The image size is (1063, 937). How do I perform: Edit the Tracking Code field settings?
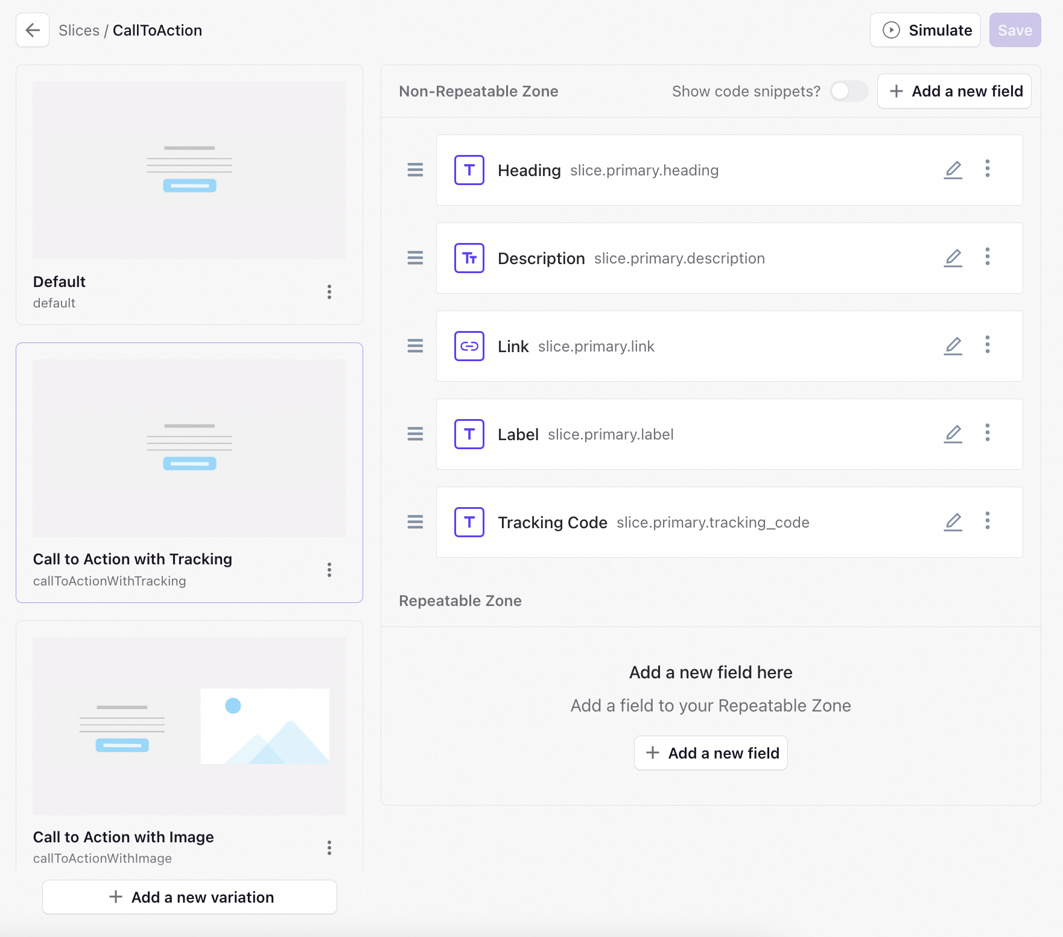click(953, 522)
